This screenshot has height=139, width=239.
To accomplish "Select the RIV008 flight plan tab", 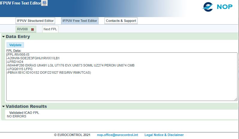I will point(22,29).
